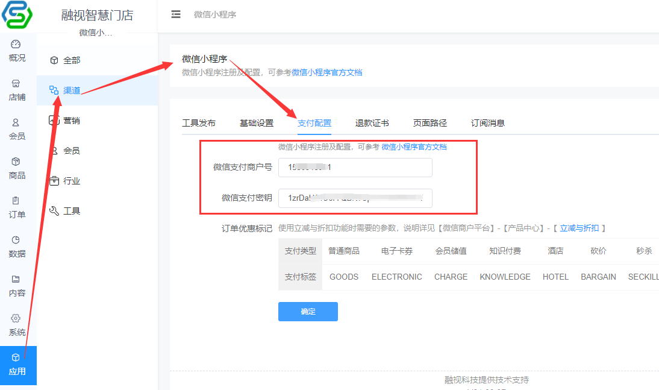Click the GOODS payment tag cell
This screenshot has width=659, height=390.
pos(344,277)
